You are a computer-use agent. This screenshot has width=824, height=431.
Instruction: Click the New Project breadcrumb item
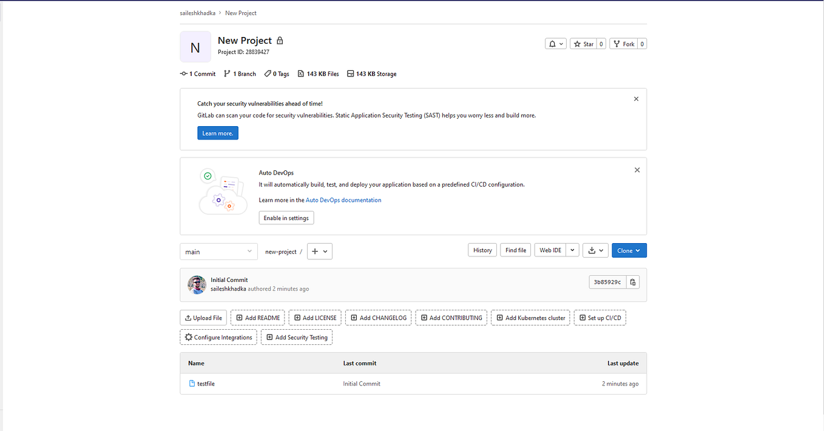[x=240, y=13]
